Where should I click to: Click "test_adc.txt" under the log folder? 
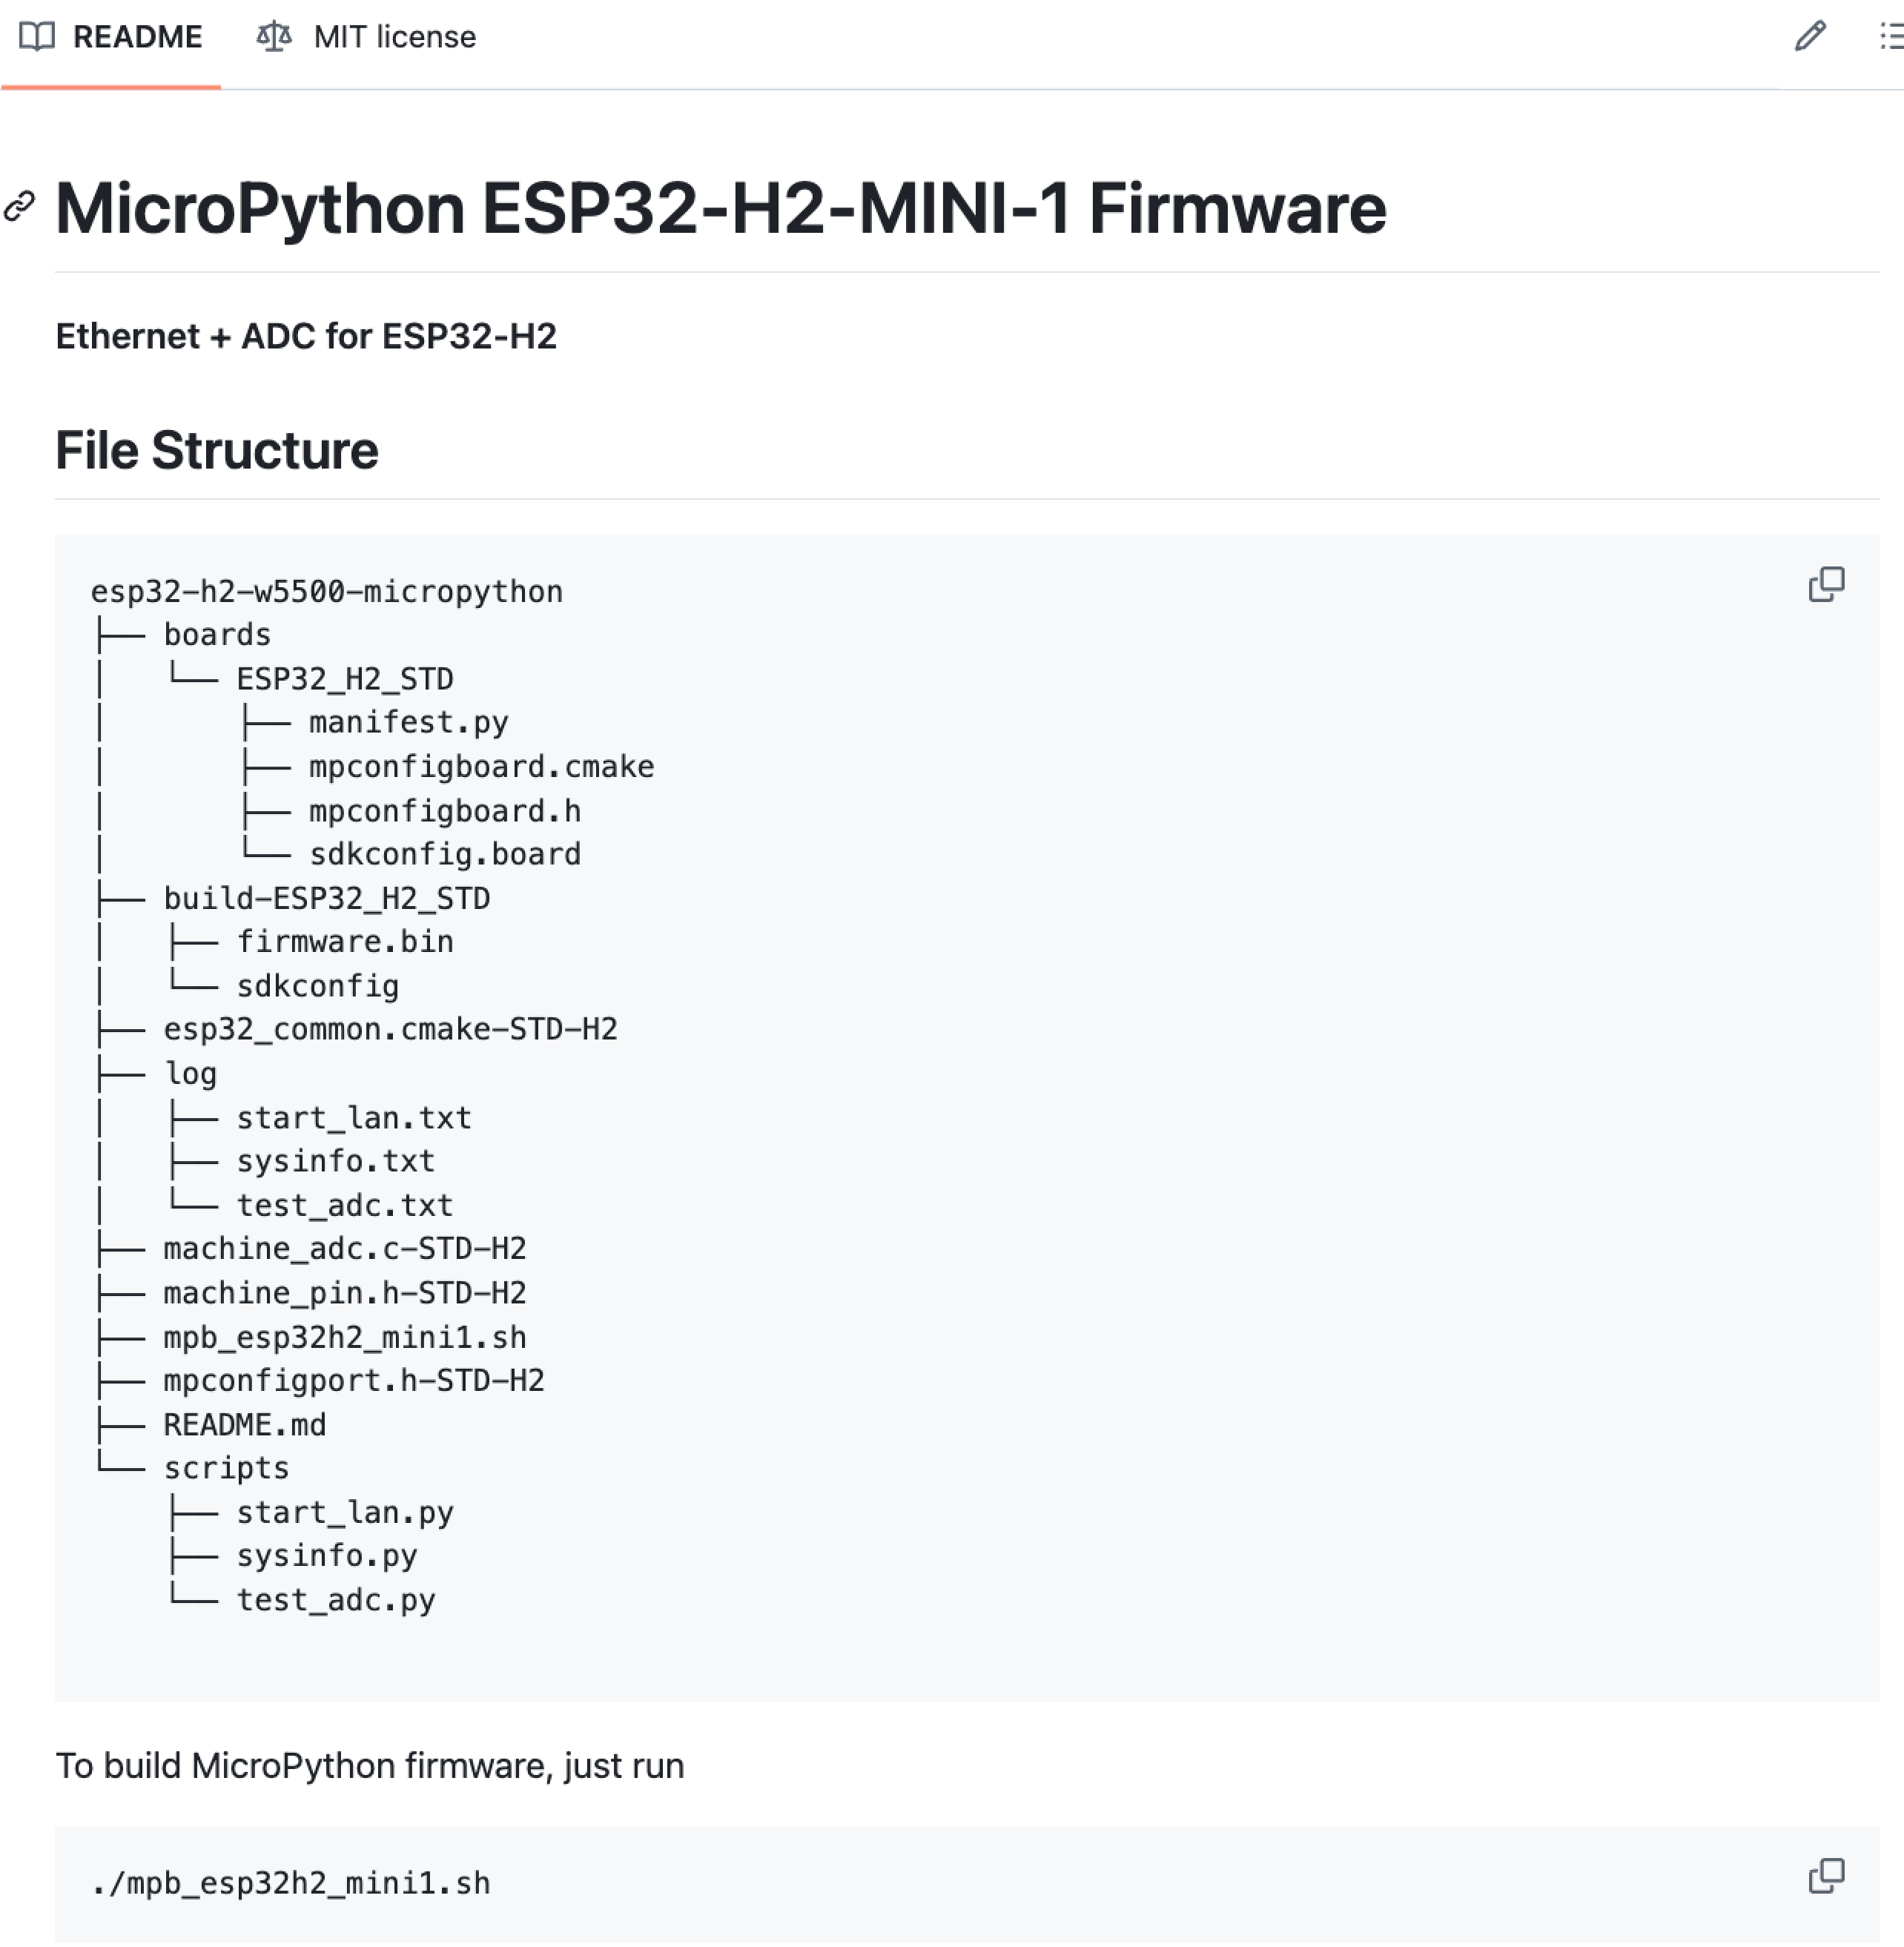(344, 1206)
